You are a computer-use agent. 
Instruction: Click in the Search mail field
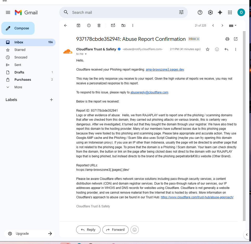[x=123, y=12]
